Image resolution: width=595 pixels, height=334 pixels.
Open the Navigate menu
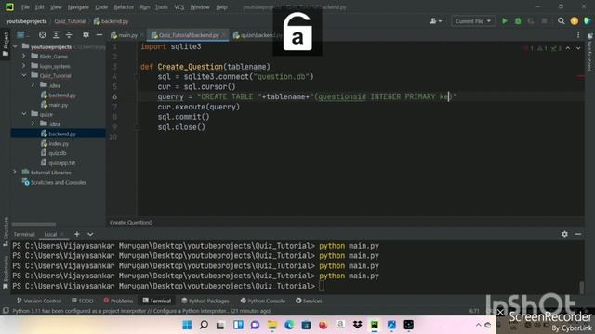point(78,7)
